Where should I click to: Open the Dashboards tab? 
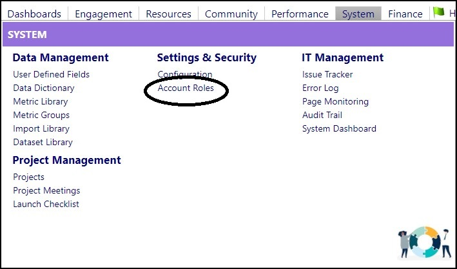tap(34, 14)
